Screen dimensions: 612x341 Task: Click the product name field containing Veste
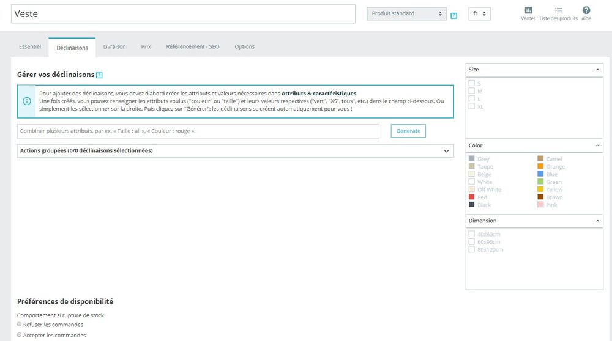[x=183, y=14]
